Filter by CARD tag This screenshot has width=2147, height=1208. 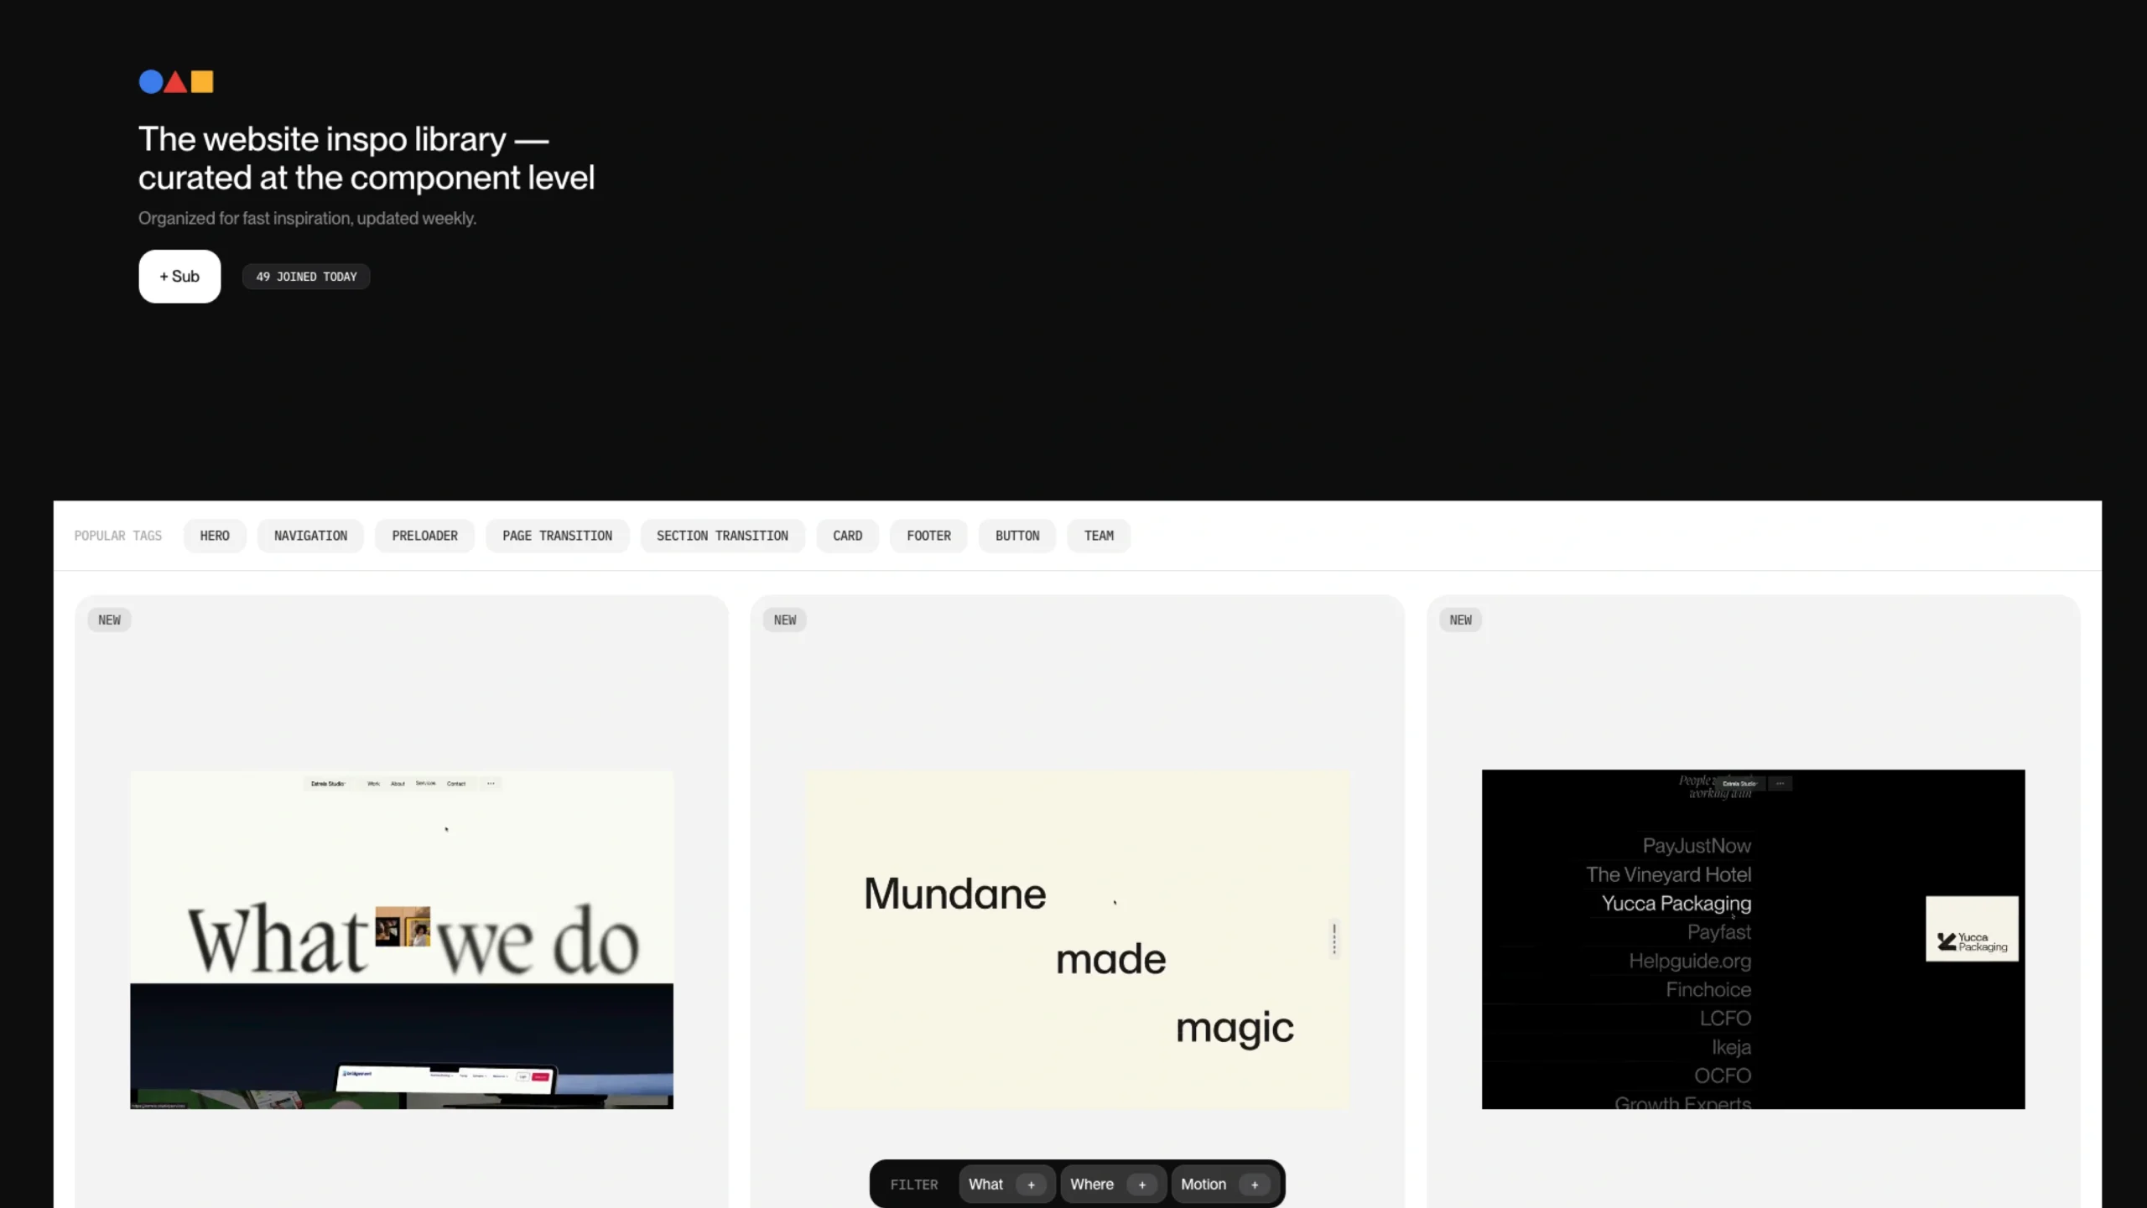847,536
